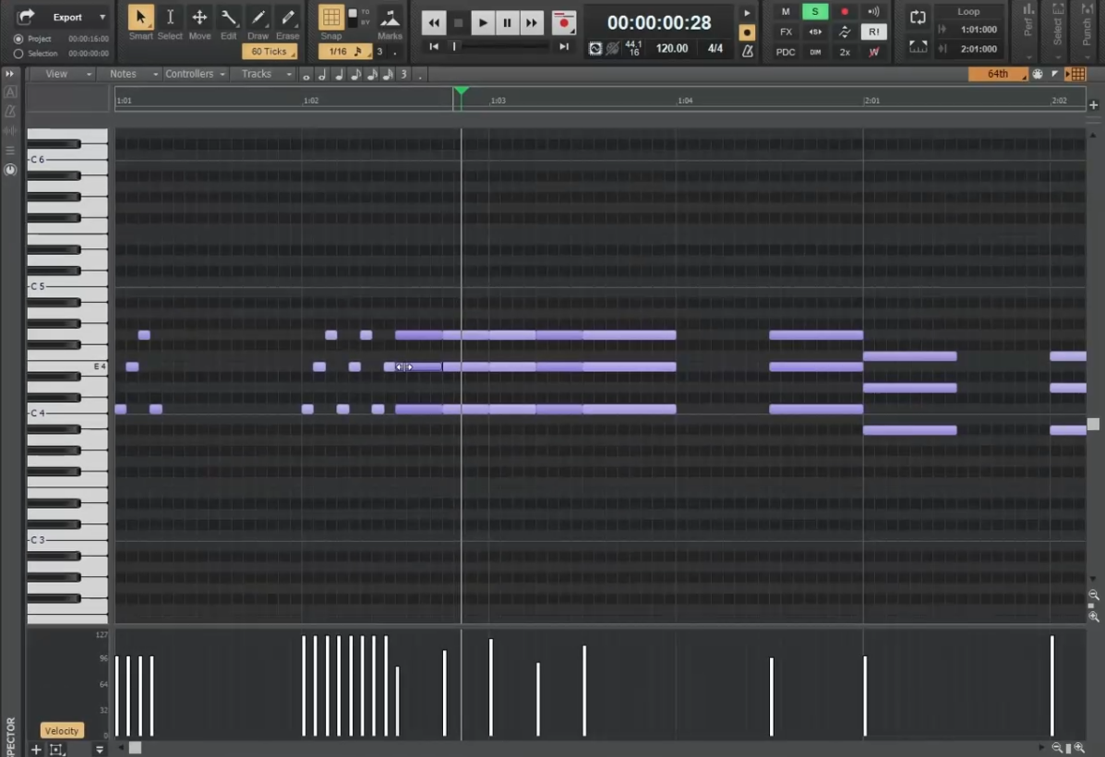Toggle the Snap grid button
Screen dimensions: 1105x757
click(330, 17)
